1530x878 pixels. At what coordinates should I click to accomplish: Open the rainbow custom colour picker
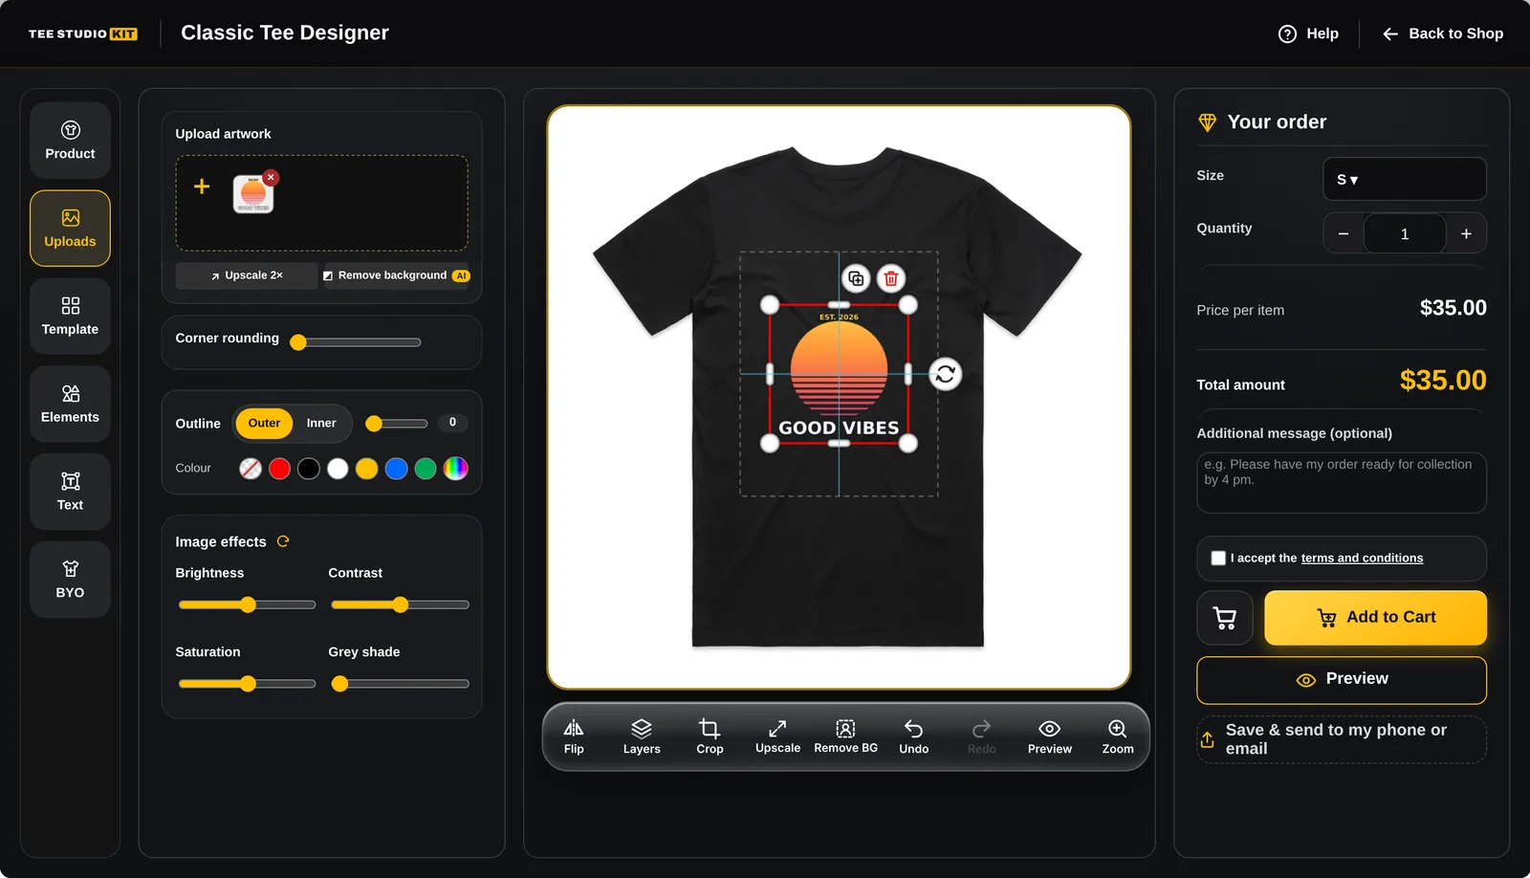click(456, 469)
